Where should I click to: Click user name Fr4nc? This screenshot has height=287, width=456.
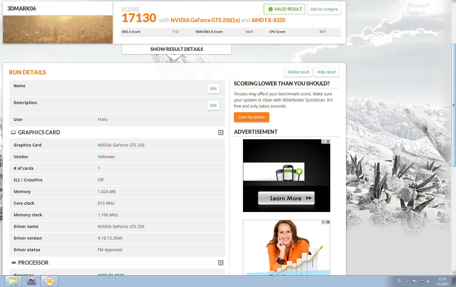point(103,120)
